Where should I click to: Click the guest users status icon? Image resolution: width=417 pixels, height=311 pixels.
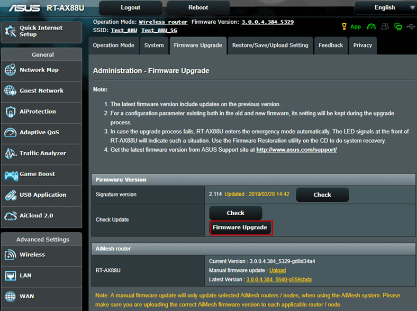coord(385,26)
